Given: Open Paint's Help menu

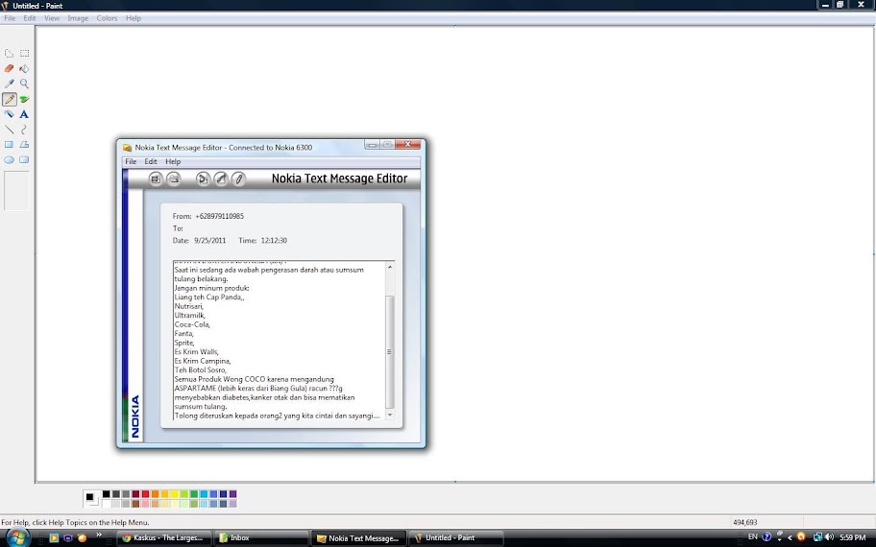Looking at the screenshot, I should 133,18.
